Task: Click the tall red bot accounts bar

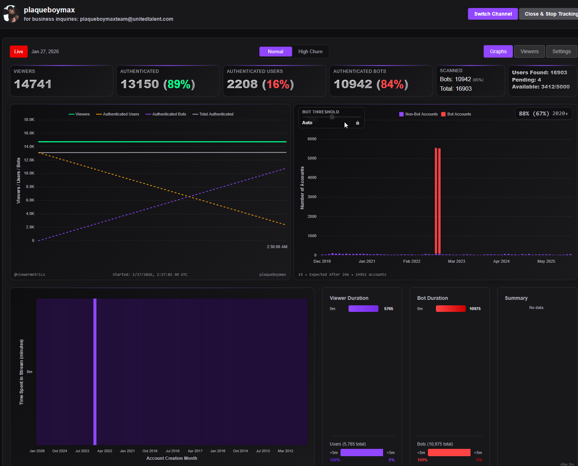Action: pyautogui.click(x=438, y=201)
